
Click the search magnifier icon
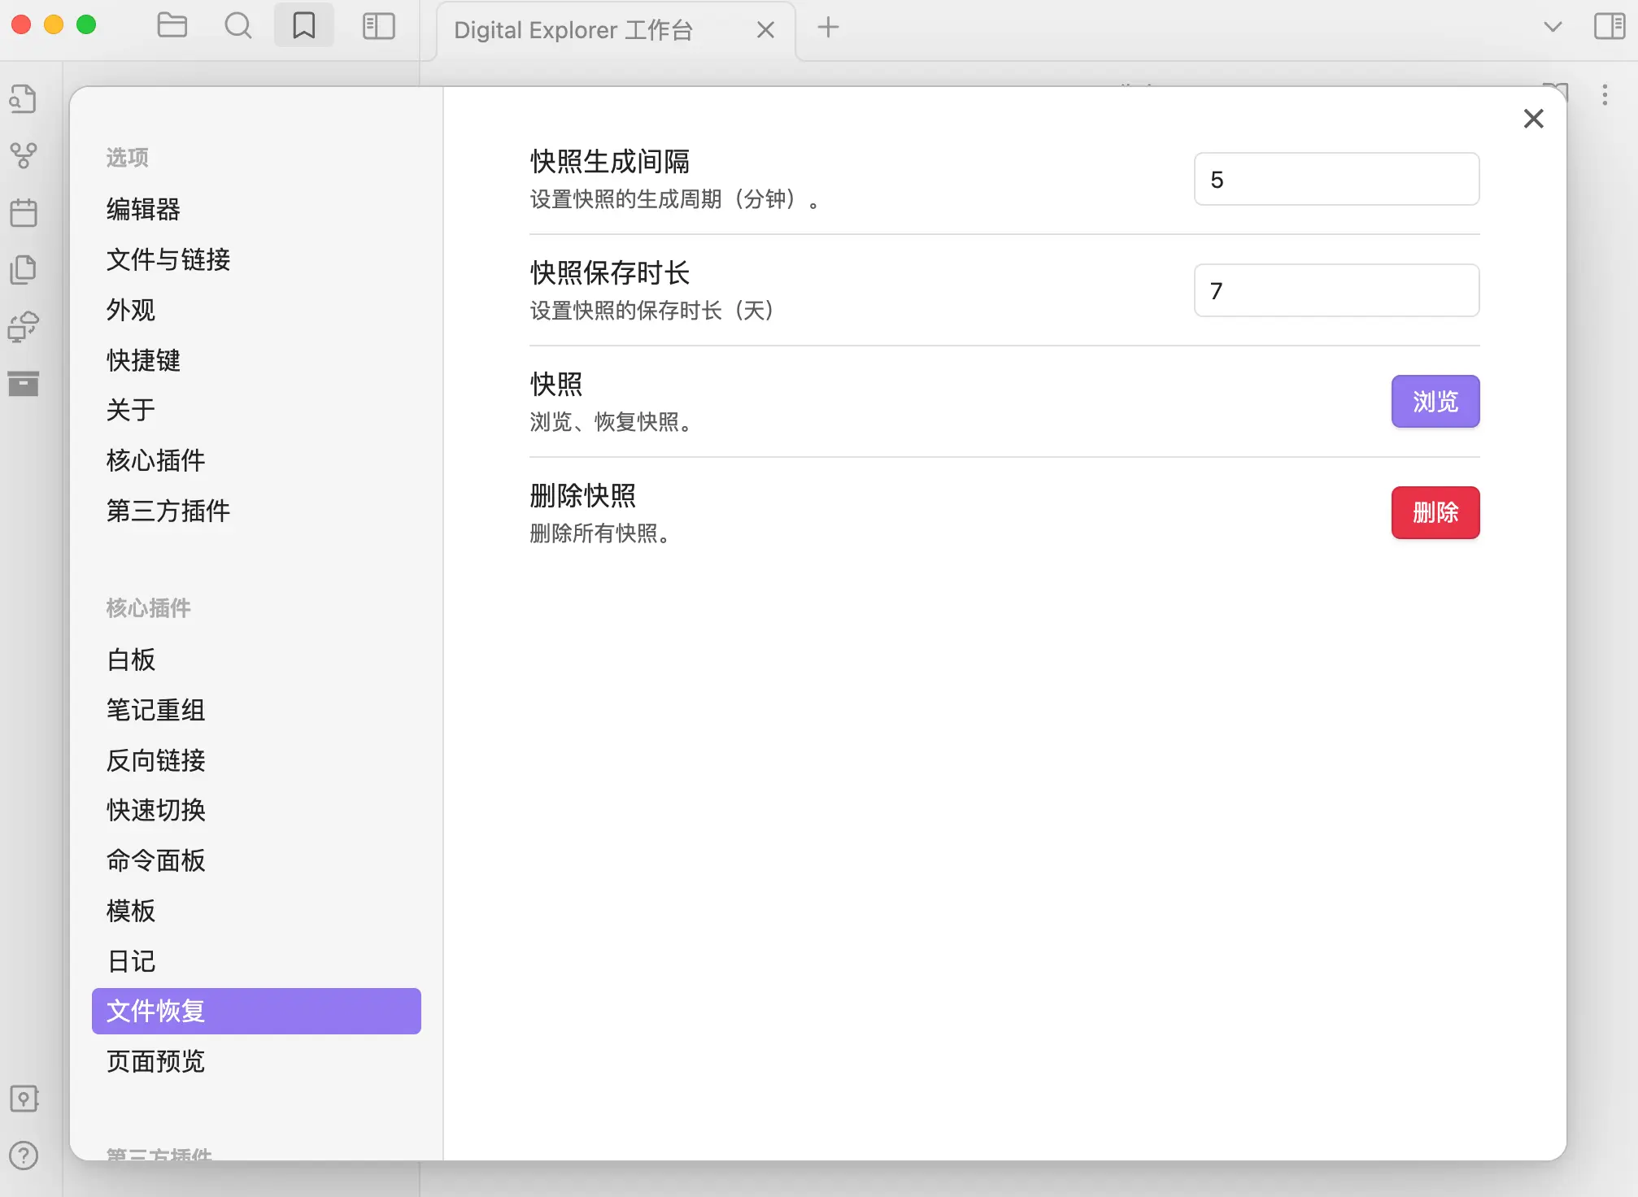point(237,26)
